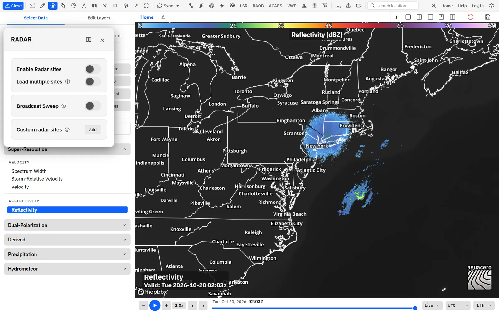Toggle the lightning bolt layer
Image resolution: width=499 pixels, height=312 pixels.
pos(222,6)
